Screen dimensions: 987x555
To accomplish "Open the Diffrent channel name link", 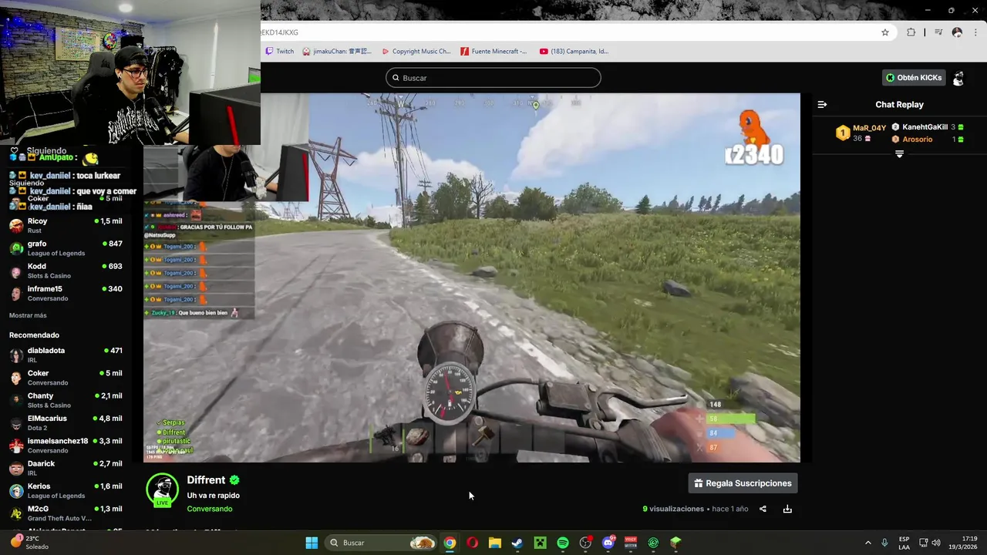I will pos(206,479).
